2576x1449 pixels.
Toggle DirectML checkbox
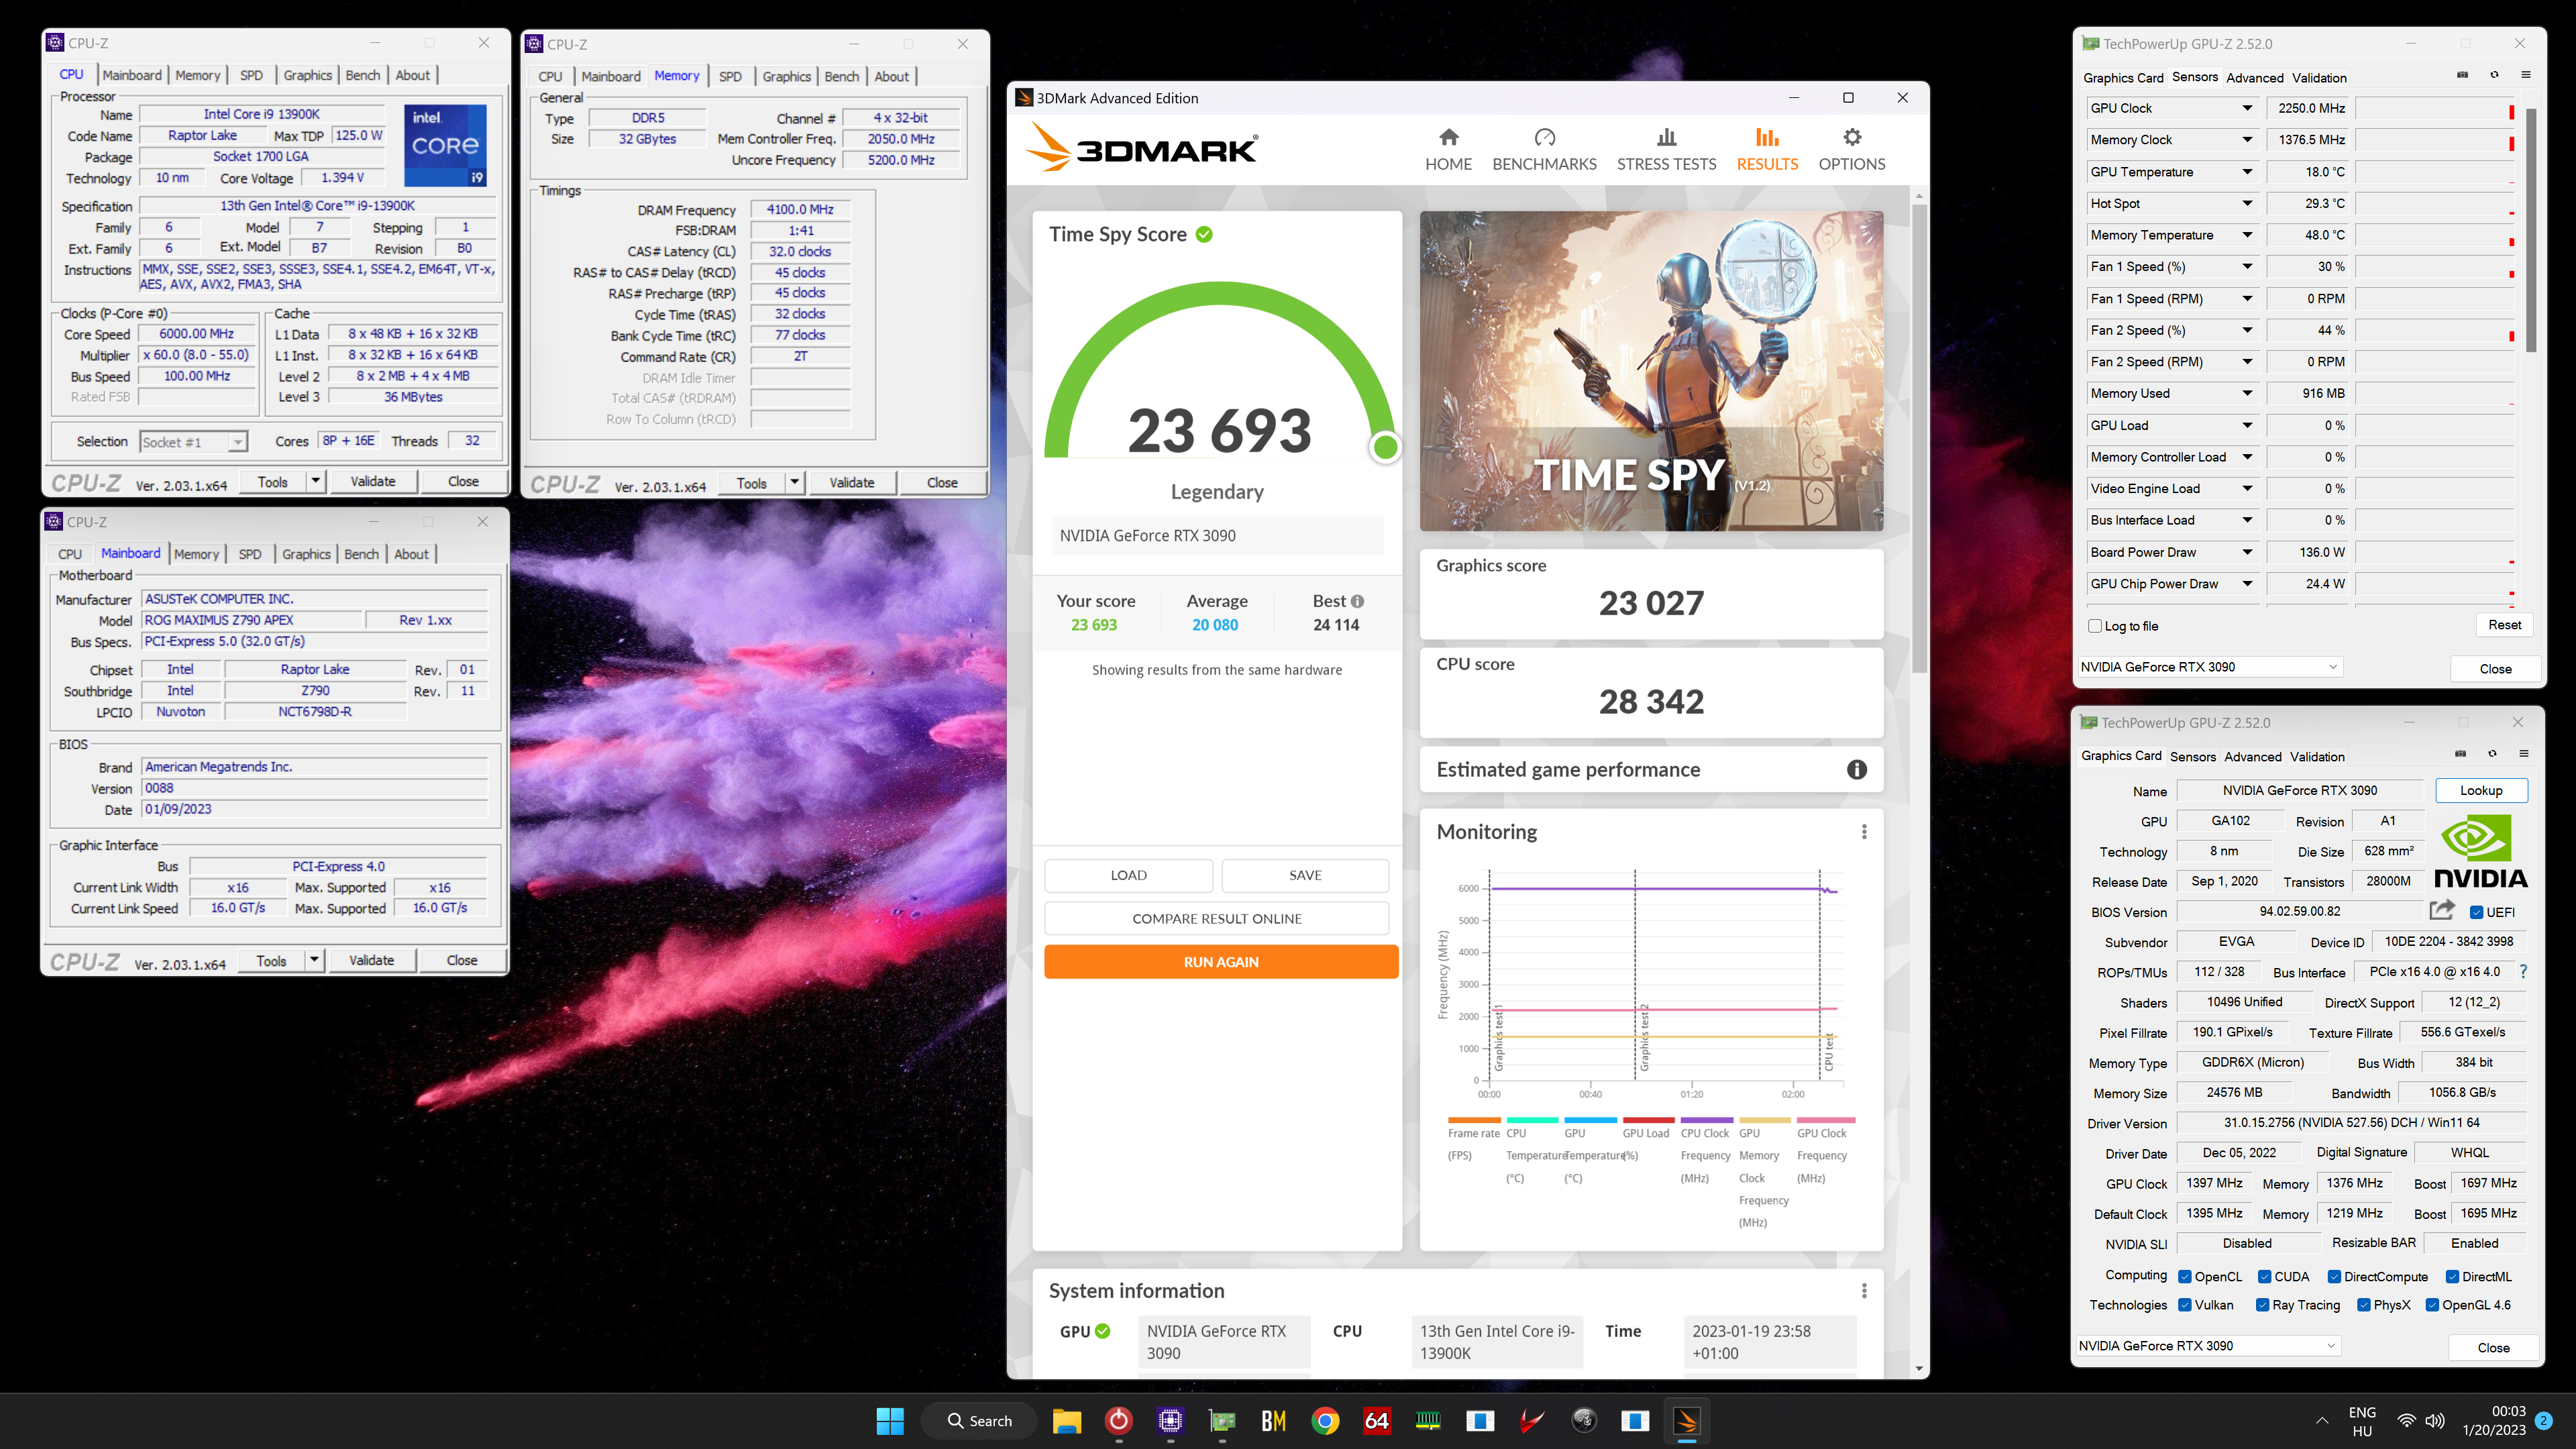(2452, 1277)
